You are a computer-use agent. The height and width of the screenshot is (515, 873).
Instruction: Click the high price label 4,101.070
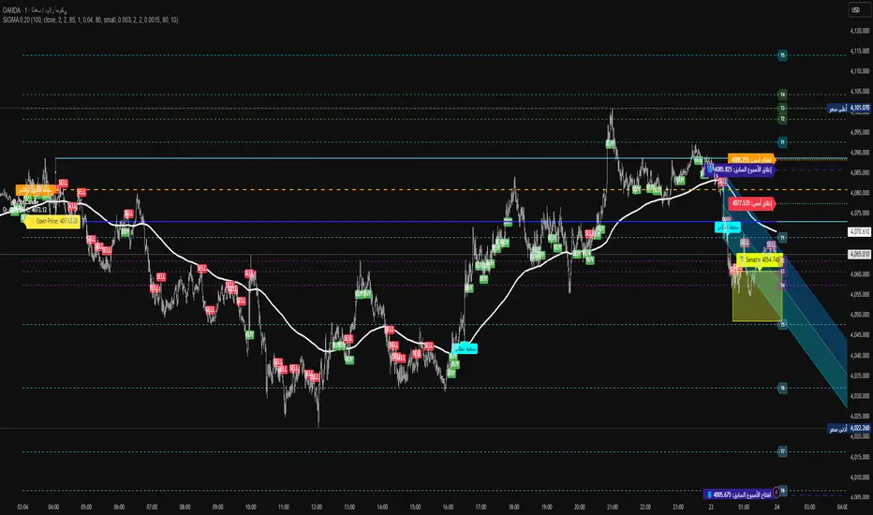[849, 108]
